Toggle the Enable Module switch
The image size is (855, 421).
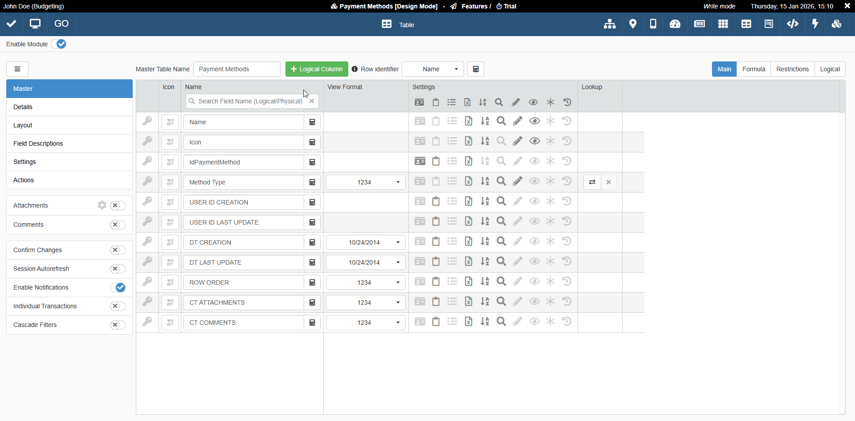pyautogui.click(x=59, y=44)
